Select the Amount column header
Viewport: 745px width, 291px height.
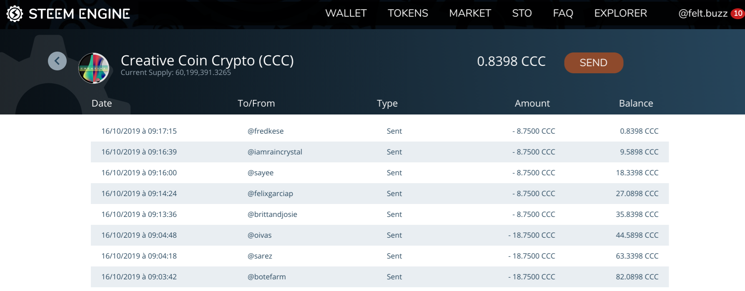click(x=532, y=103)
